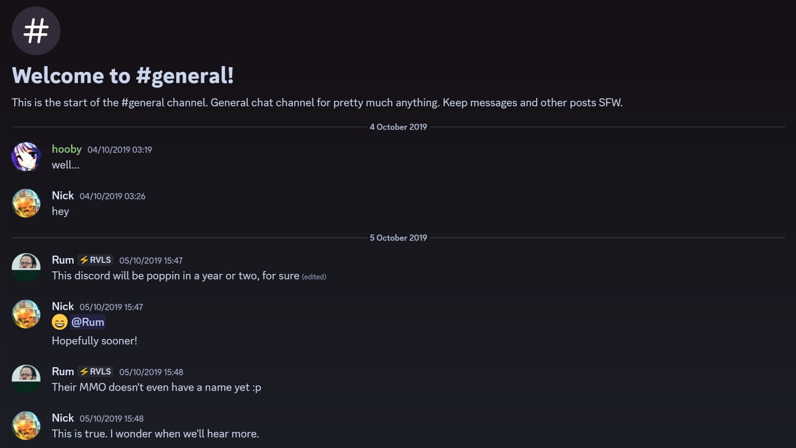Click the @Rum mention
The image size is (796, 448).
coord(87,322)
